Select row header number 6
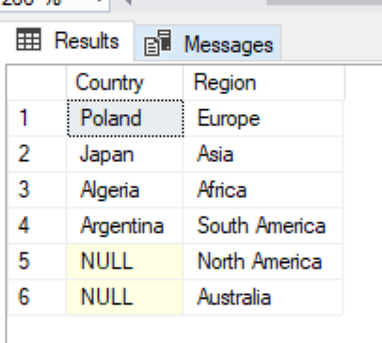 (x=37, y=297)
